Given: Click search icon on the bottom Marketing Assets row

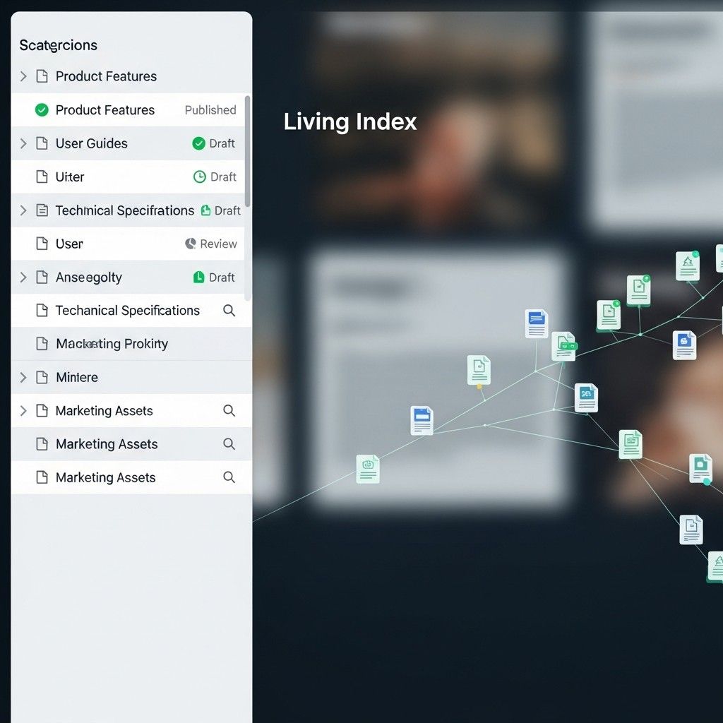Looking at the screenshot, I should point(229,478).
